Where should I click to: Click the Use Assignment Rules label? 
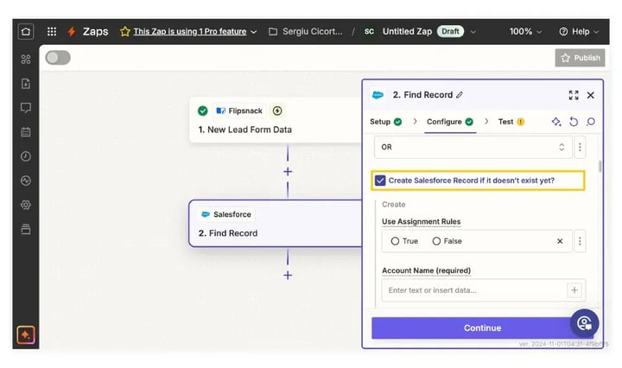click(x=421, y=222)
